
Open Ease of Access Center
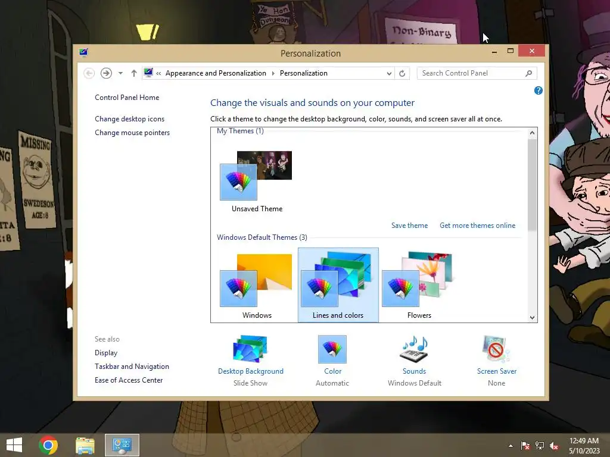[129, 380]
